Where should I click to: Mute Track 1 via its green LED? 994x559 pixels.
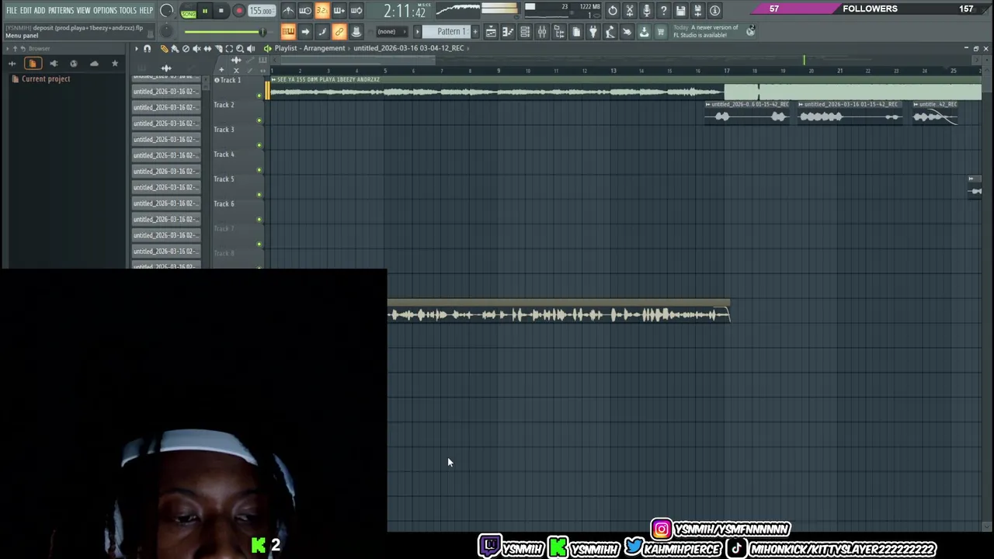pos(259,95)
